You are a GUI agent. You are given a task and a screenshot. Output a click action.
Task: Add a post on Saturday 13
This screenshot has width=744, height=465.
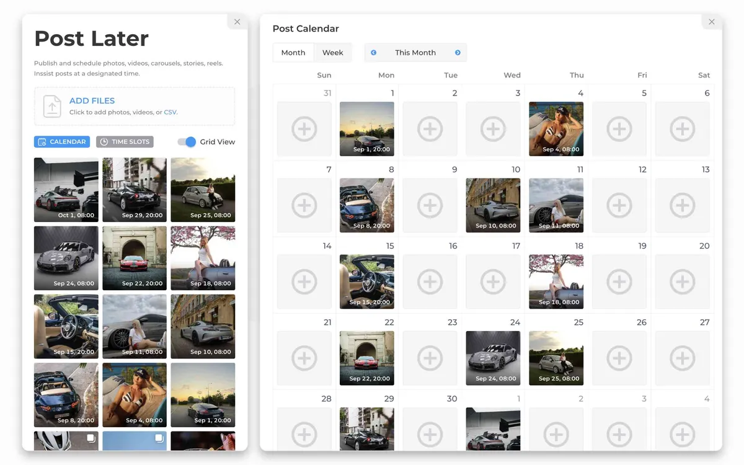point(682,205)
